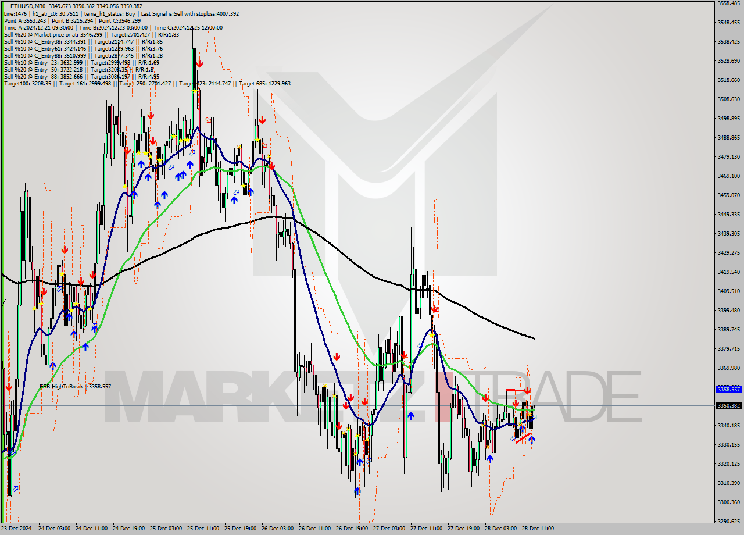Click the '26 Dec 03:00' time axis label
This screenshot has width=744, height=535.
point(277,529)
